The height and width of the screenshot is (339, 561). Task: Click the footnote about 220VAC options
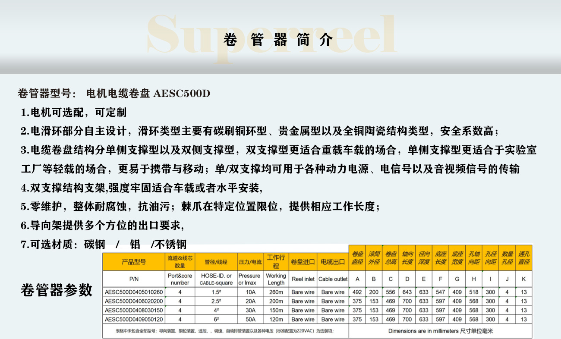[225, 331]
